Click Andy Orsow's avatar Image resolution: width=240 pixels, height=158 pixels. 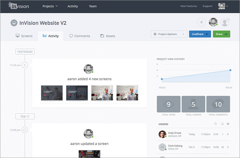click(x=162, y=134)
